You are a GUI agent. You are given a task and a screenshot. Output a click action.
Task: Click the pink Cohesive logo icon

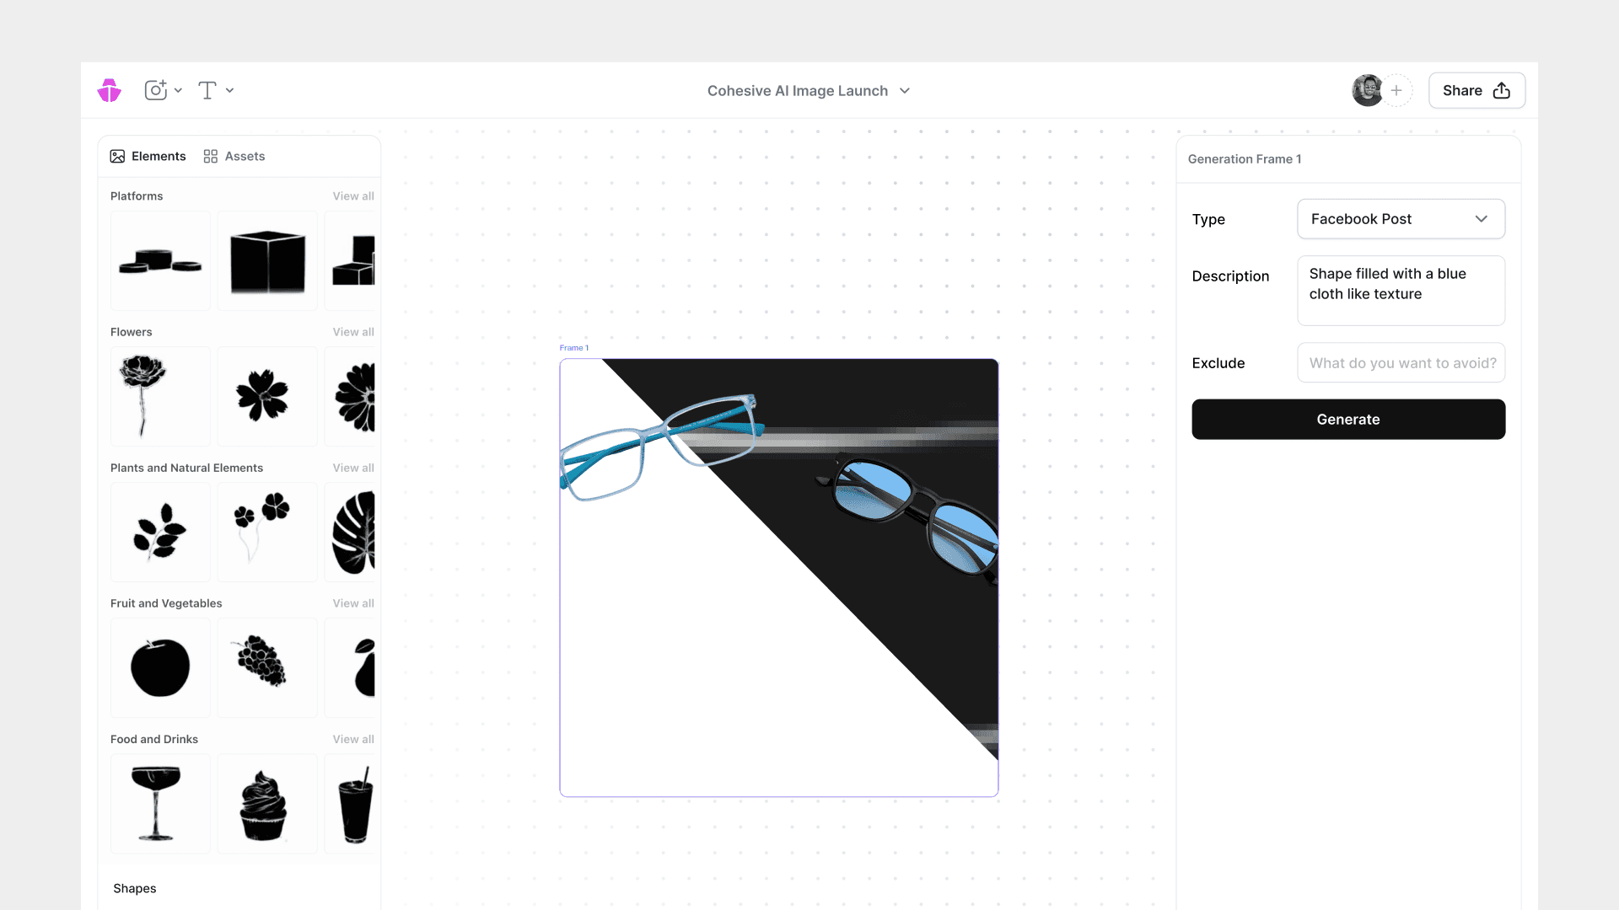tap(110, 90)
